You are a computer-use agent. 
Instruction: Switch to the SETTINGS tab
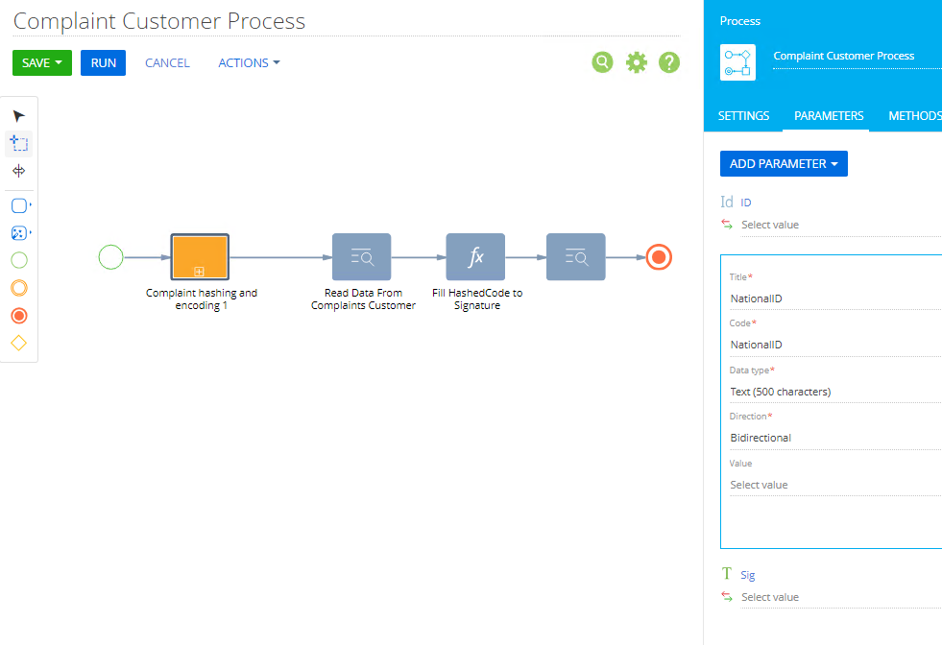point(744,115)
